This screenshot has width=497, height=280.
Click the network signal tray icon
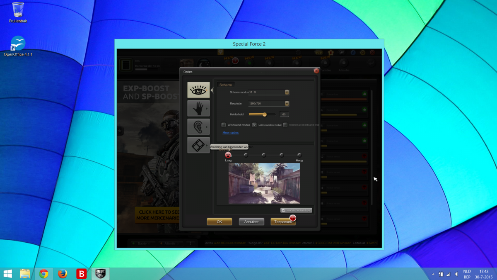pyautogui.click(x=449, y=274)
